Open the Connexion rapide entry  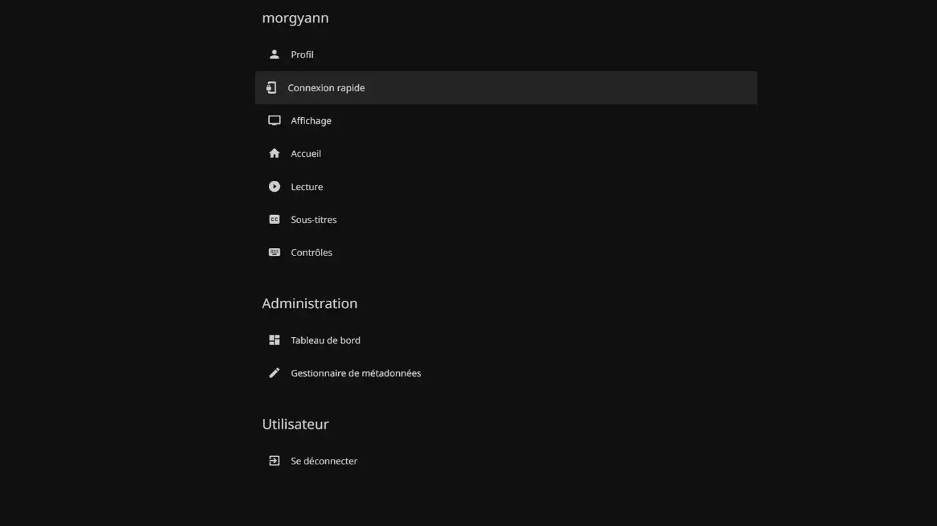[x=327, y=88]
